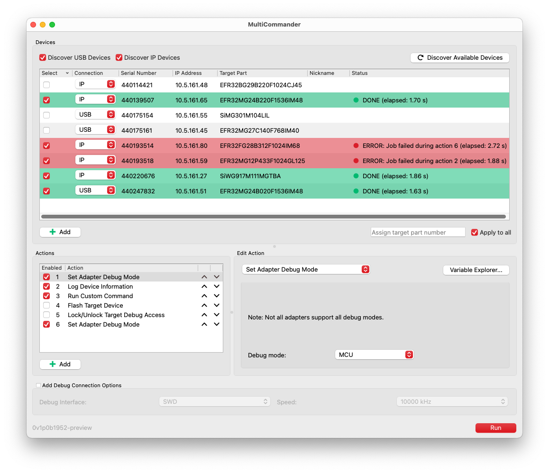
Task: Disable Discover USB Devices checkbox
Action: (43, 58)
